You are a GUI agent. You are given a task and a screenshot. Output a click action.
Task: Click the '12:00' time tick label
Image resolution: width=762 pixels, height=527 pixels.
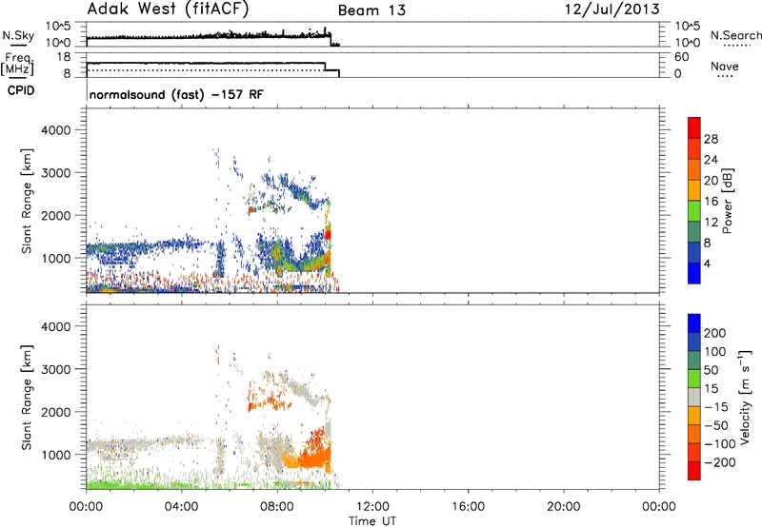coord(372,507)
